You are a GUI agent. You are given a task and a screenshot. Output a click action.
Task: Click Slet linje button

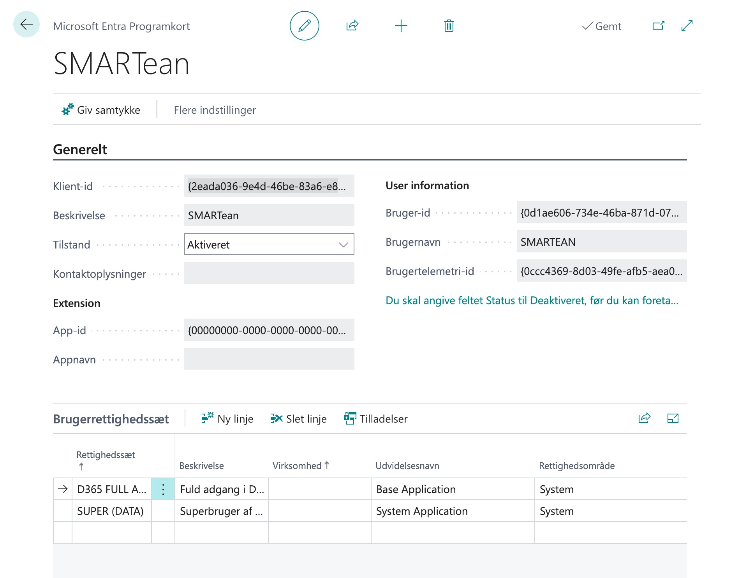(x=298, y=419)
